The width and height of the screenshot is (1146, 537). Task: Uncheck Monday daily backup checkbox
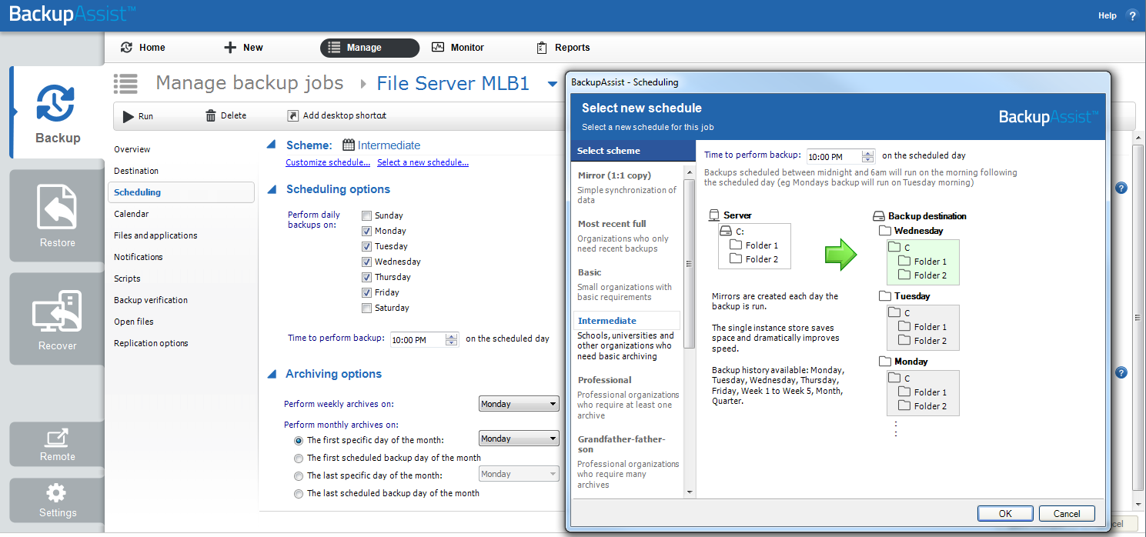[x=366, y=231]
